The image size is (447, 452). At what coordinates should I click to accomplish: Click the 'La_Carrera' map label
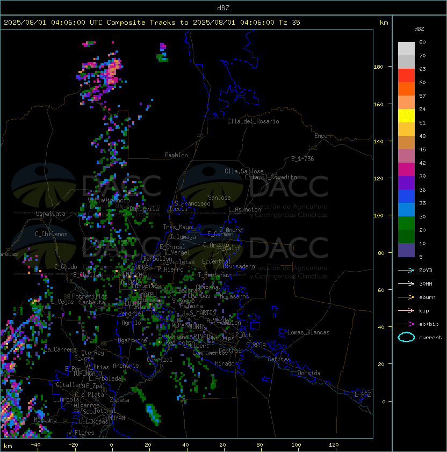60,349
